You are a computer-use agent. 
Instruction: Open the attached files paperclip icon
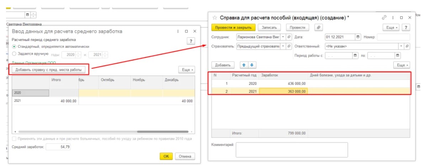coord(319,27)
